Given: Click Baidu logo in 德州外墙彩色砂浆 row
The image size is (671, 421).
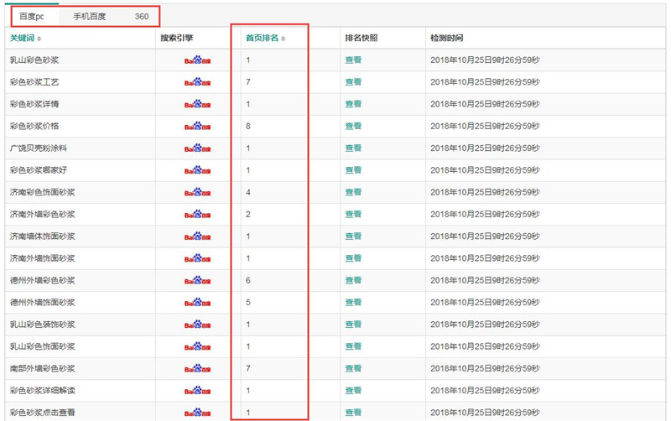Looking at the screenshot, I should [198, 280].
